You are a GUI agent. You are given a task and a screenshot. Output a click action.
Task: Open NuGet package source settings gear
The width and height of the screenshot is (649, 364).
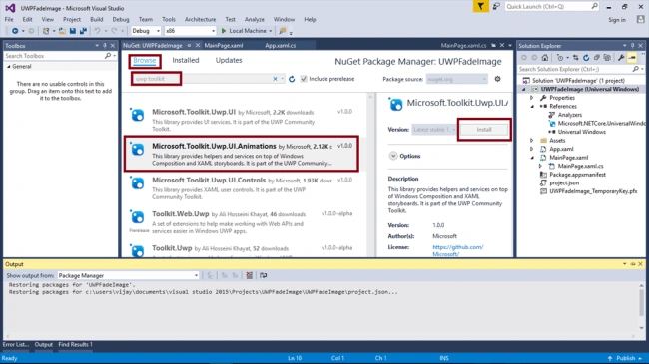point(497,79)
